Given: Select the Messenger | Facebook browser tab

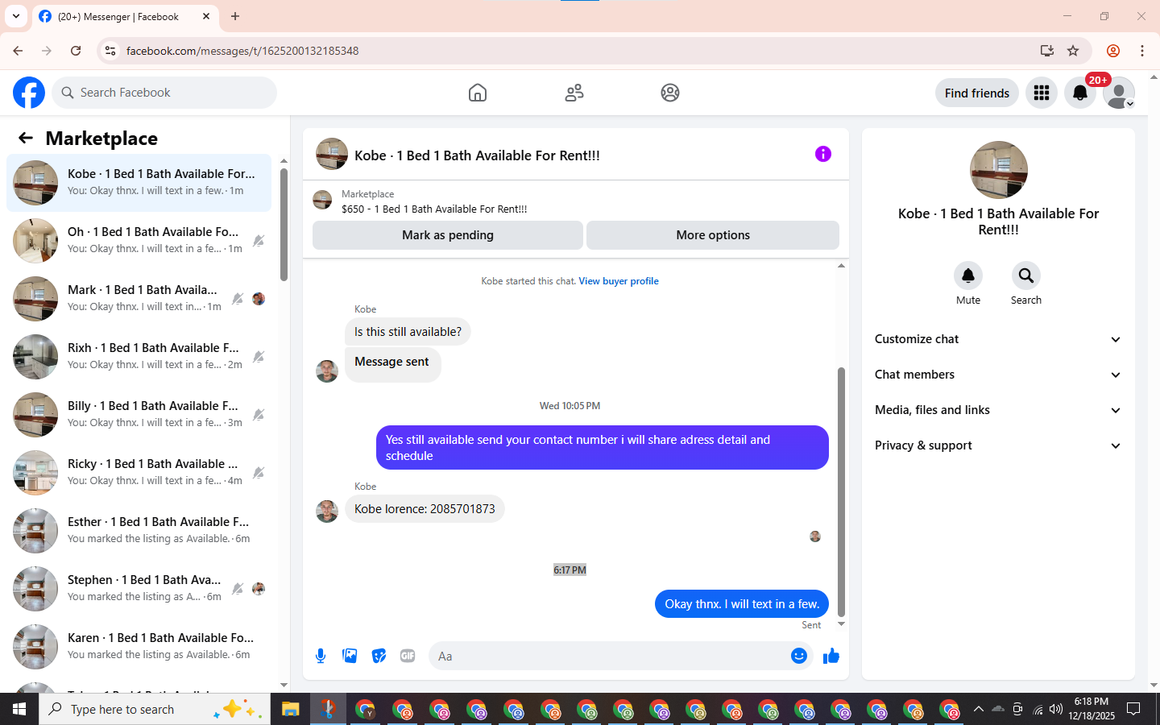Looking at the screenshot, I should (124, 16).
